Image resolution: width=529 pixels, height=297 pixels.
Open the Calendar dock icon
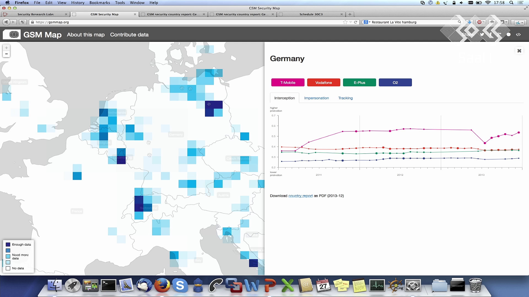(323, 285)
